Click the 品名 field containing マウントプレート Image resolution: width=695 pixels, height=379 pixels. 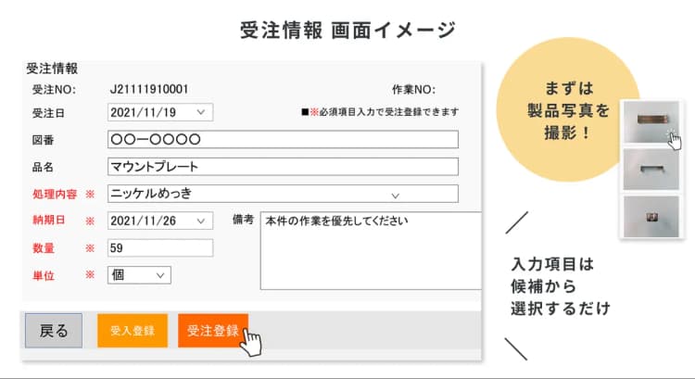[283, 167]
